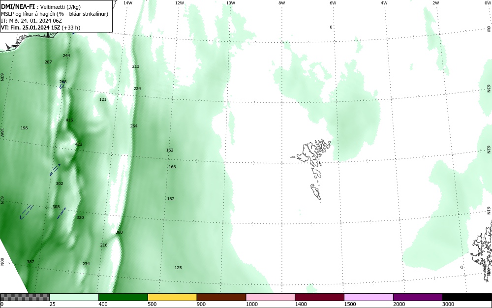Viewport: 492px width, 308px height.
Task: Click the rotated 18W label on map edge
Action: (2, 132)
